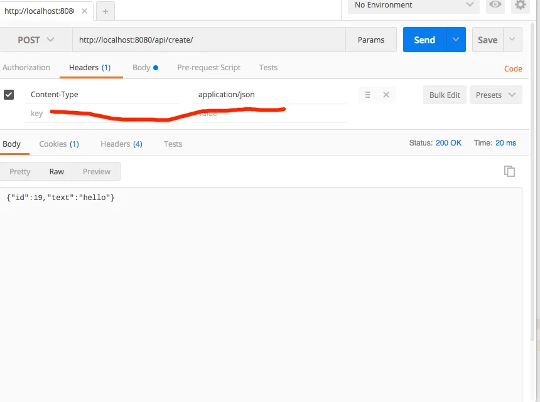The height and width of the screenshot is (402, 540).
Task: Open the No Environment dropdown
Action: click(x=414, y=5)
